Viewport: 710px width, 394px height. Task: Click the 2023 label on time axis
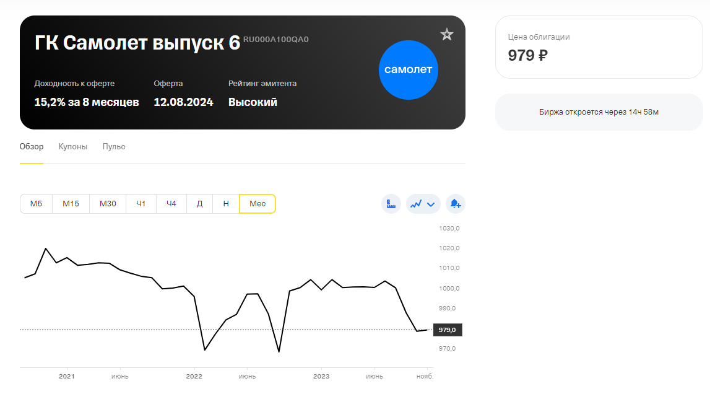pos(321,376)
